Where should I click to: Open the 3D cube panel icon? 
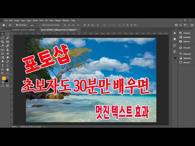coord(175,52)
